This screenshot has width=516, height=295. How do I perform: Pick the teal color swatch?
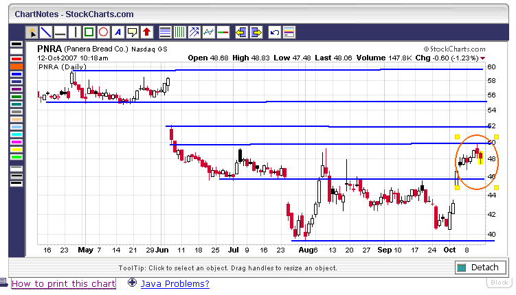(x=16, y=104)
